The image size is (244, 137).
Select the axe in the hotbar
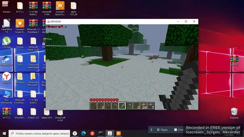click(x=129, y=106)
